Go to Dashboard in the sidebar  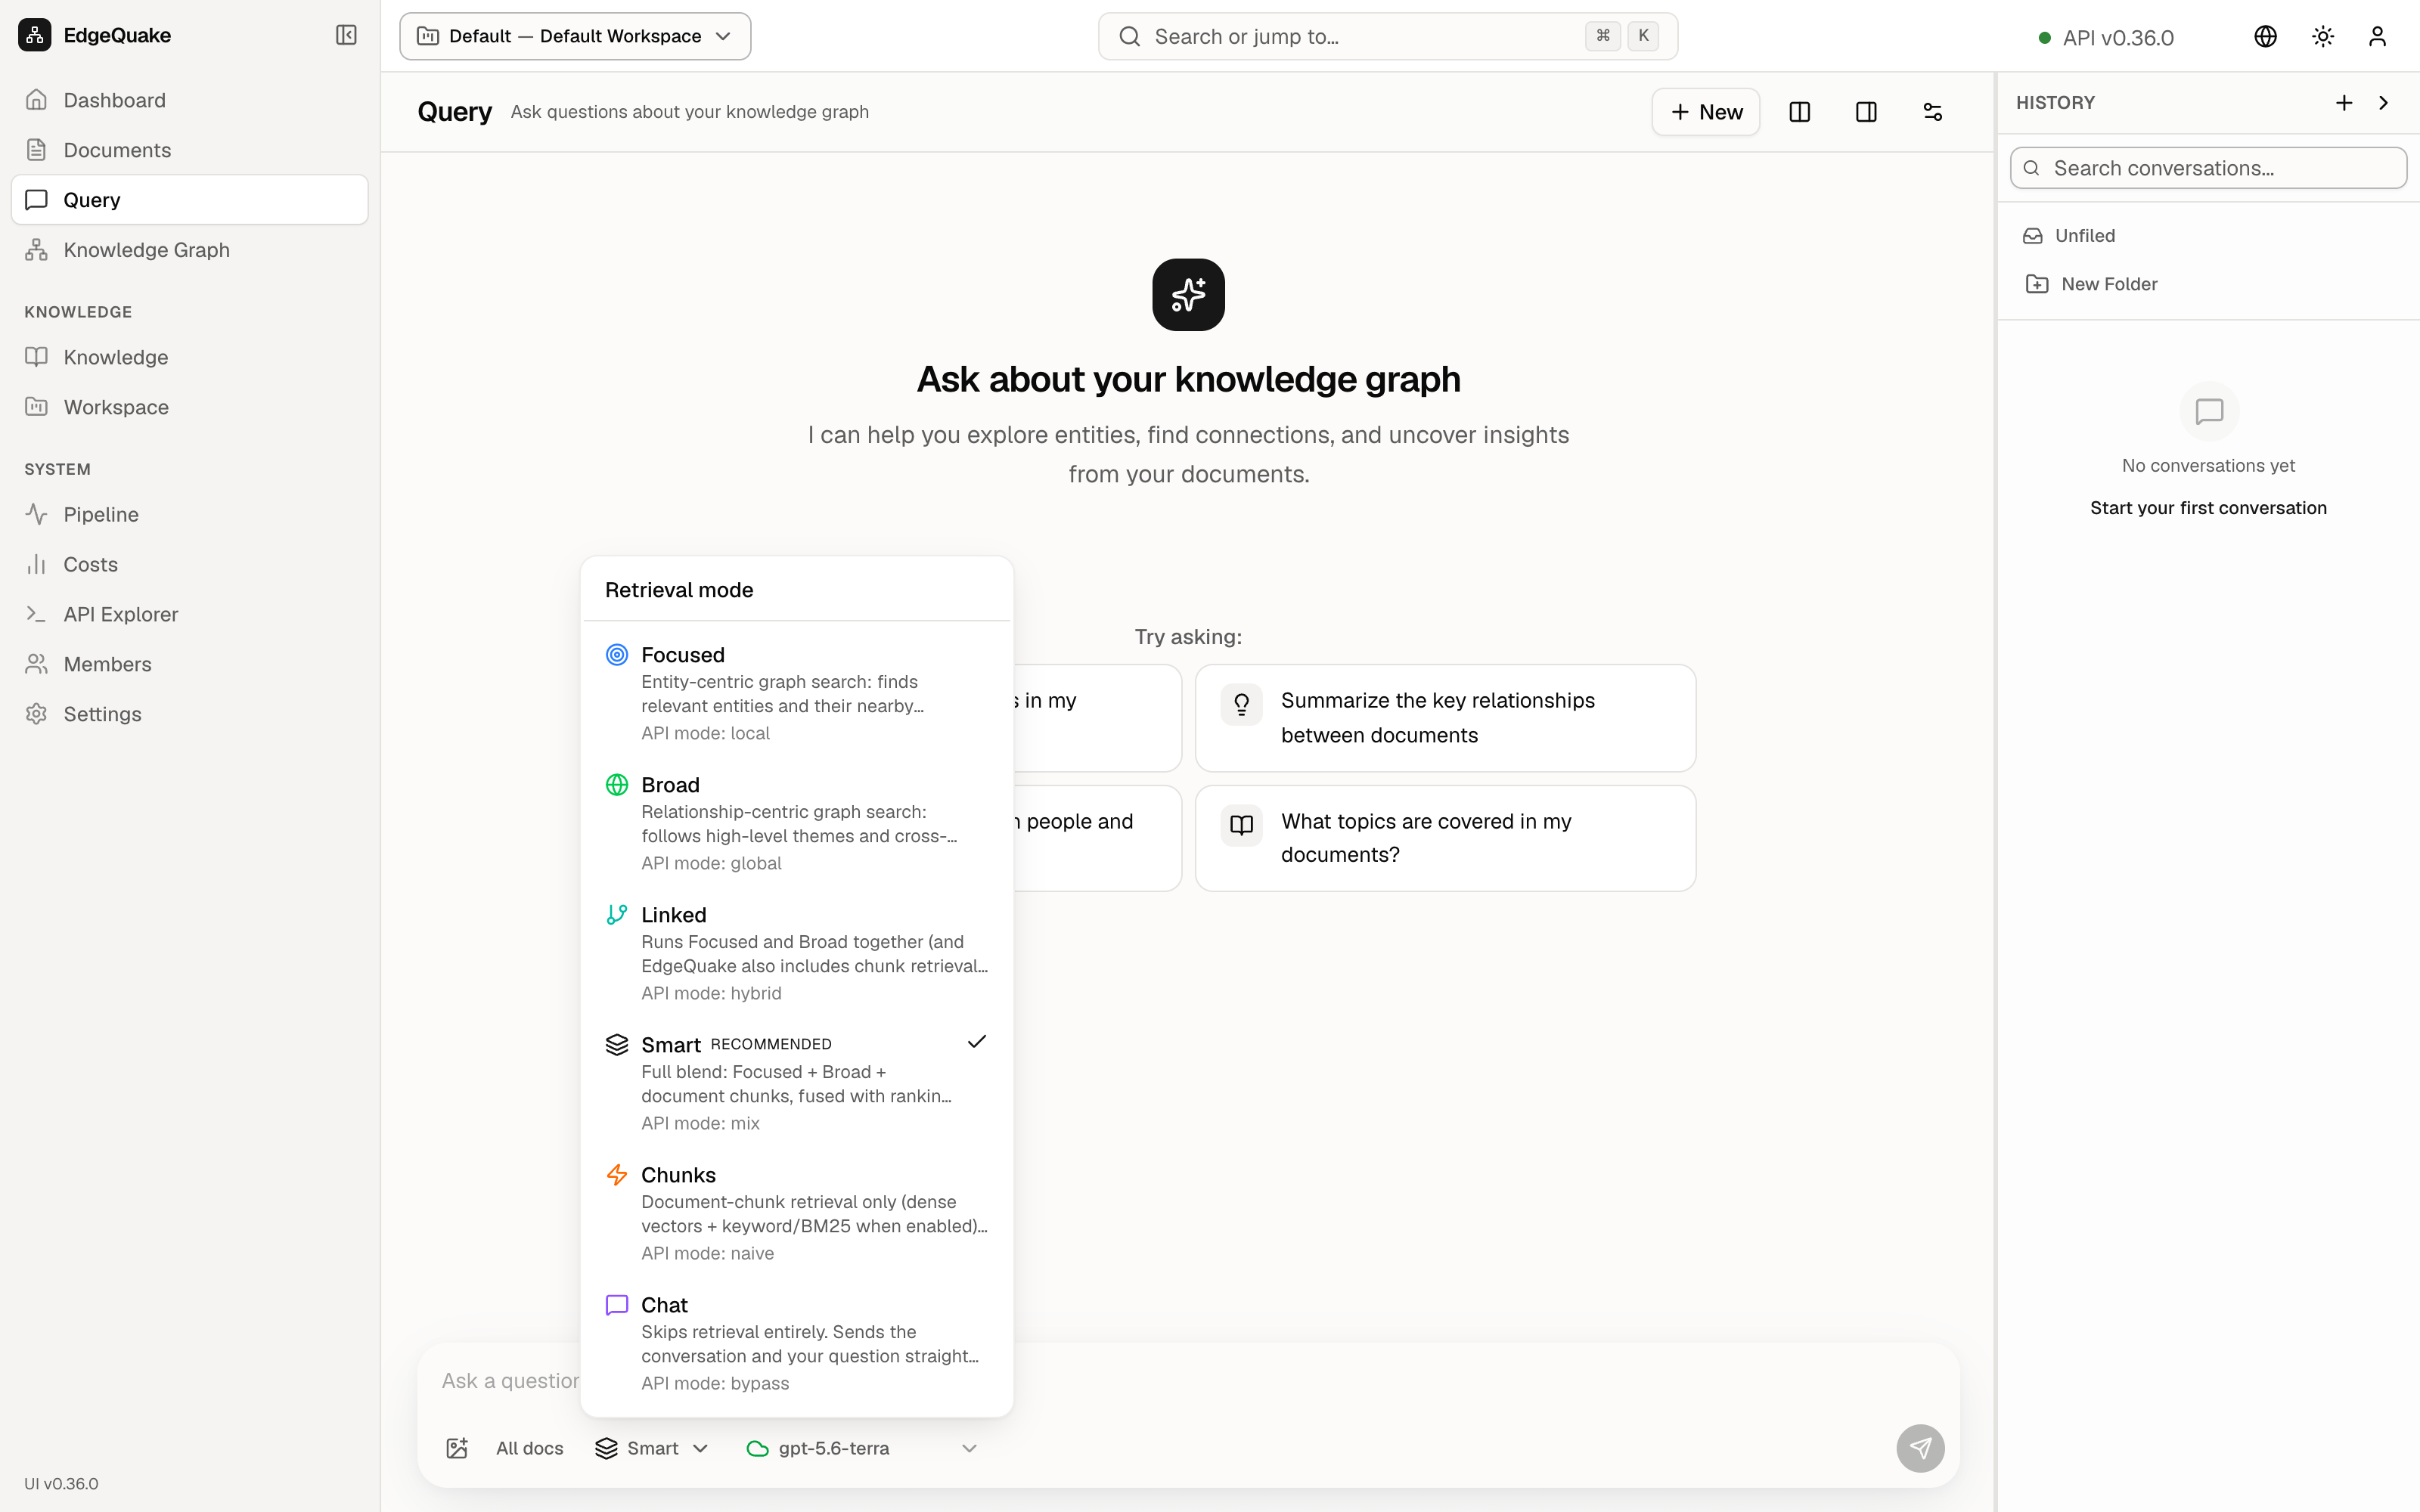[x=189, y=100]
